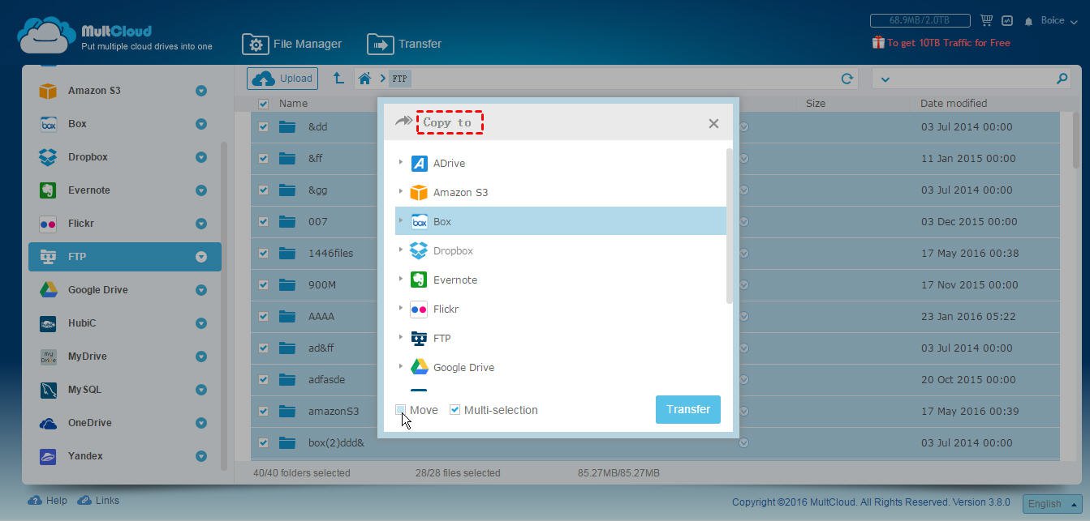Click the Upload button
Viewport: 1090px width, 521px height.
point(282,79)
